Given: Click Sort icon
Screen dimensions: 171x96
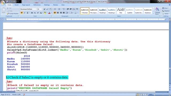Looking at the screenshot, I should pos(74,9).
